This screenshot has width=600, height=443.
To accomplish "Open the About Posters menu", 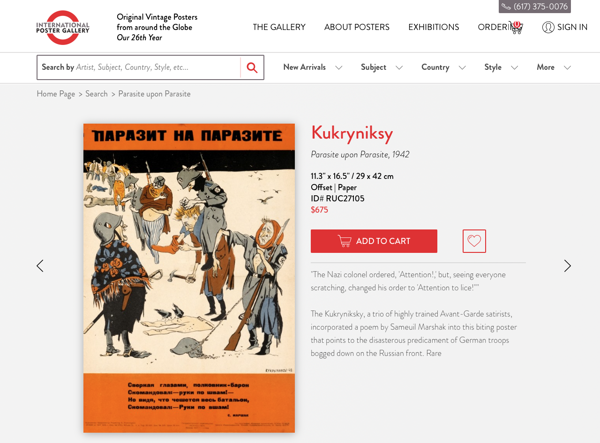I will click(357, 27).
